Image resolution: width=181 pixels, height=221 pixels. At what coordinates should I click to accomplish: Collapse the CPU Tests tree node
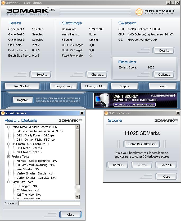9,144
